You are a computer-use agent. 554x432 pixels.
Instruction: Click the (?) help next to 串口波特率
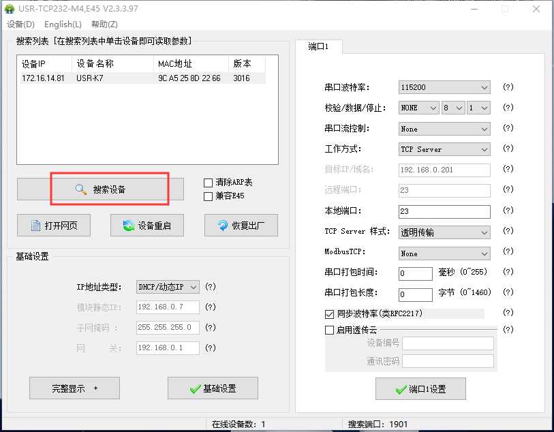point(508,87)
